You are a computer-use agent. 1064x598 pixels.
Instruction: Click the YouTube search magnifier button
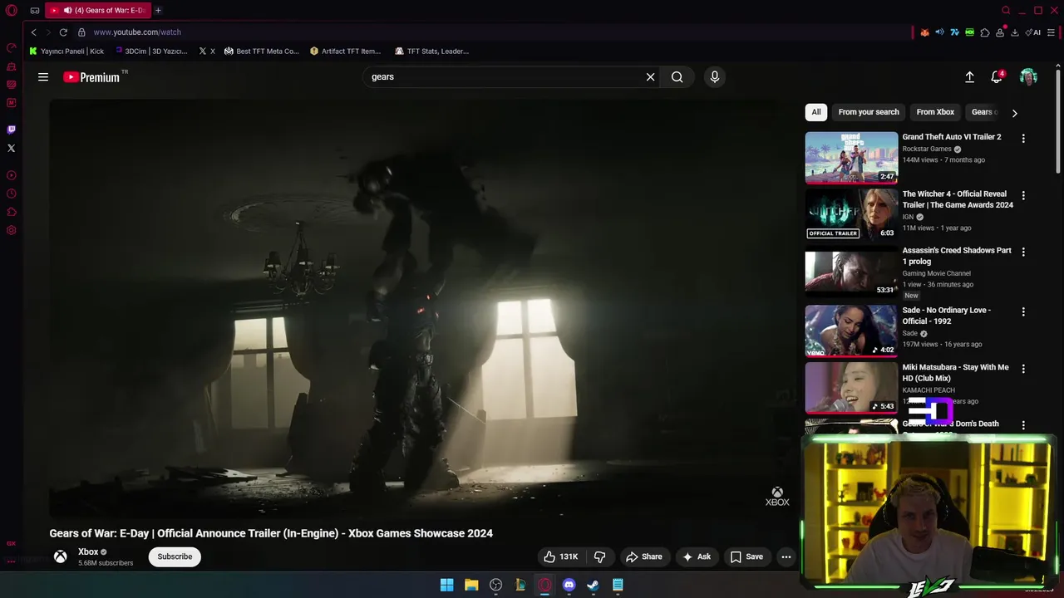[x=677, y=77]
